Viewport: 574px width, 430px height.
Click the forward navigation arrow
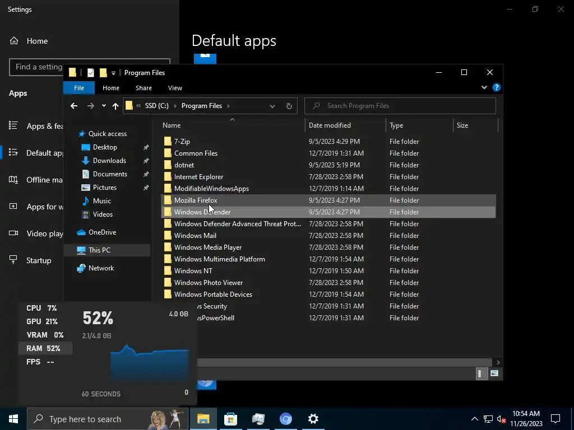(x=90, y=106)
